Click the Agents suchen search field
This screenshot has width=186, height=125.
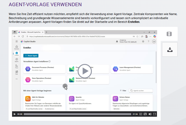click(x=141, y=91)
